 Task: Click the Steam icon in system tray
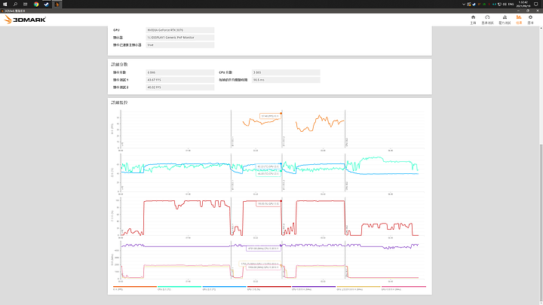(x=474, y=5)
